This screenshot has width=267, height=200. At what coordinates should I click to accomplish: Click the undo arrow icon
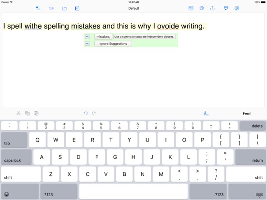point(86,113)
